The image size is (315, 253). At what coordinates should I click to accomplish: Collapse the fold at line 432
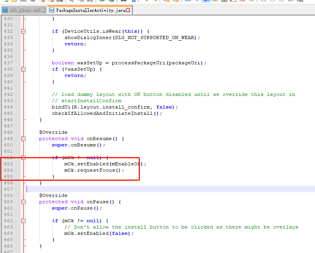click(x=23, y=31)
